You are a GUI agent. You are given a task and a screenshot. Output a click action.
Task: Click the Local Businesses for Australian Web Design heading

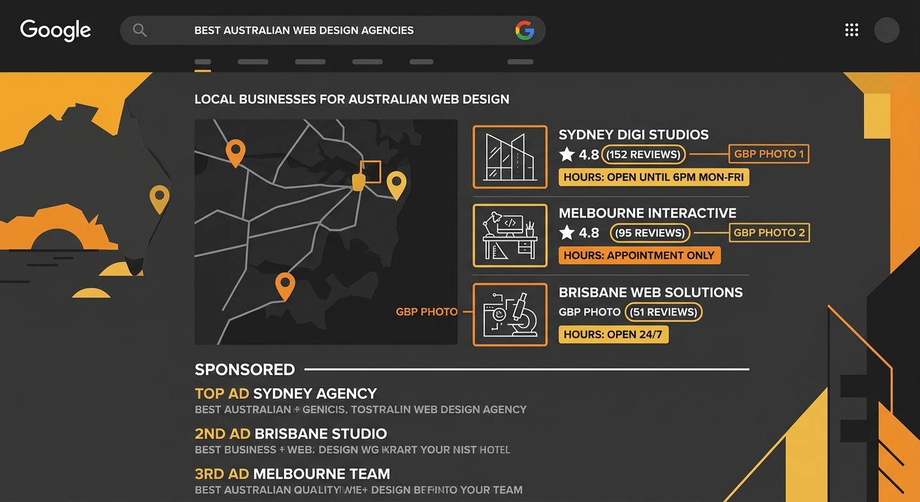352,99
